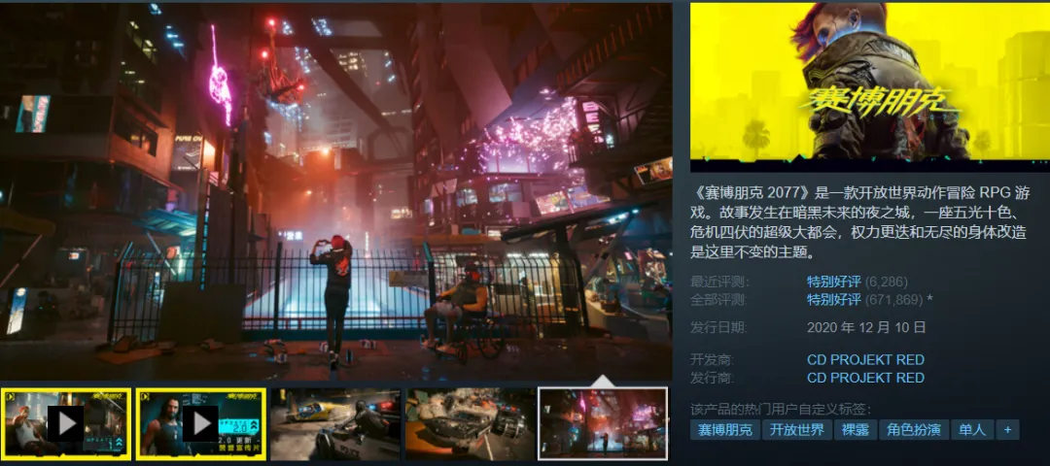Click the 该产品的热门用户自定义标签 heading
The image size is (1050, 466).
click(x=782, y=409)
